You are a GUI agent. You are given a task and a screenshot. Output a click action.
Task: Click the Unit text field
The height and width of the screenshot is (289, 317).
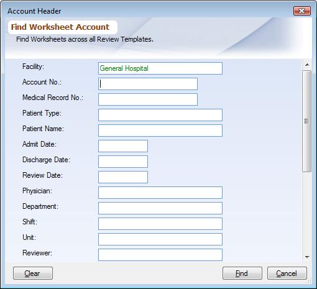pyautogui.click(x=160, y=239)
